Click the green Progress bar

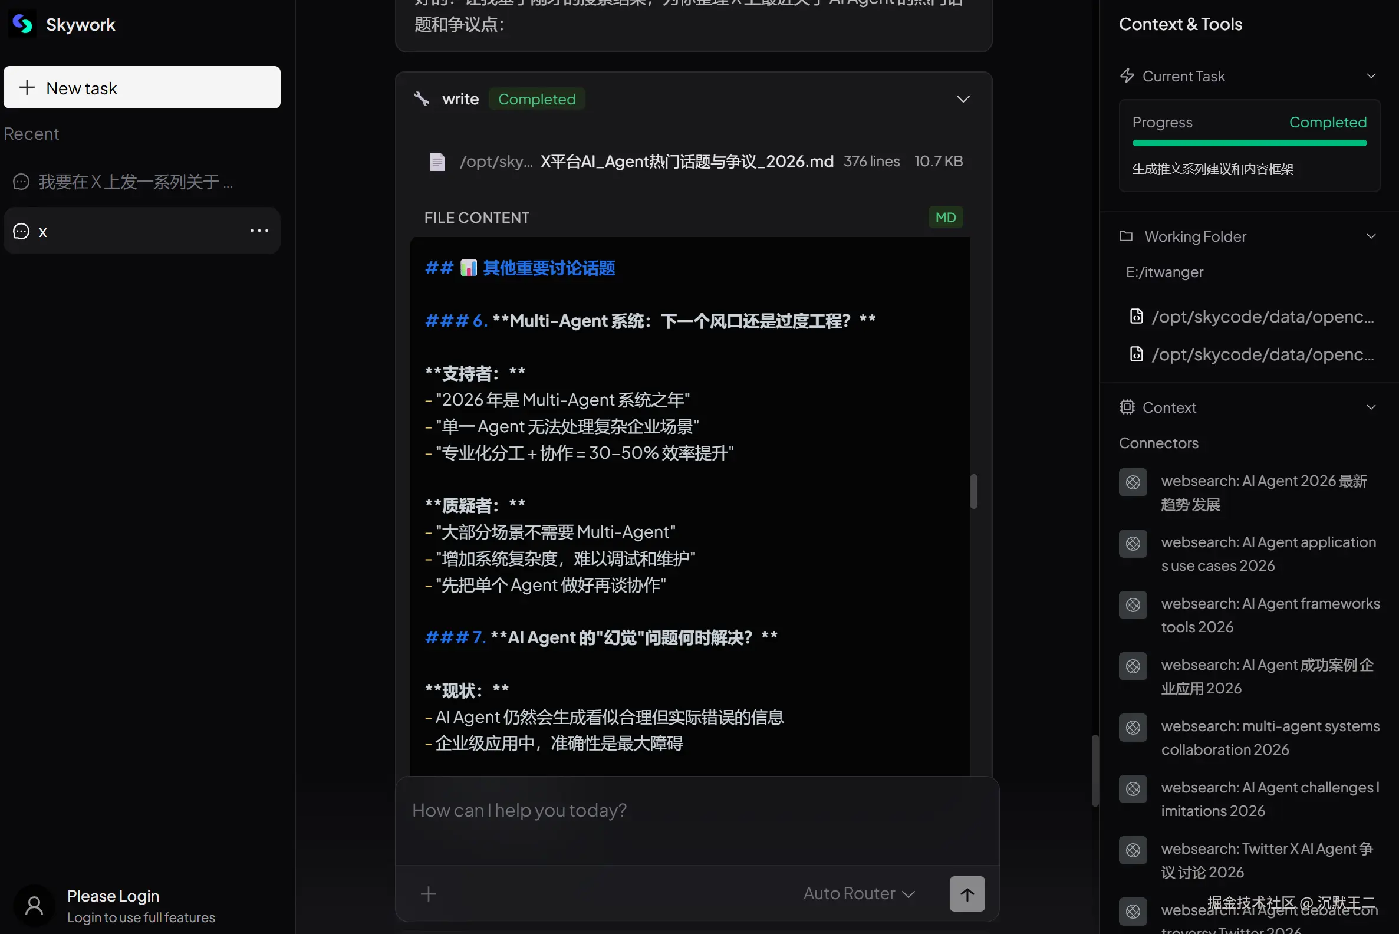click(1249, 143)
